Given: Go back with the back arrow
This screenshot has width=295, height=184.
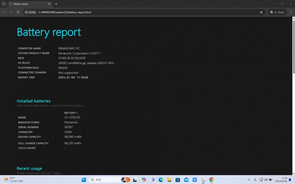Looking at the screenshot, I should tap(4, 12).
